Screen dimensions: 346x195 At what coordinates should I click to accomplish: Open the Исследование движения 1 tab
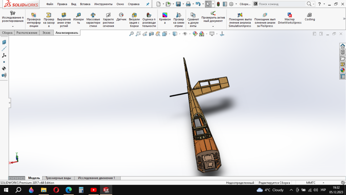point(96,178)
